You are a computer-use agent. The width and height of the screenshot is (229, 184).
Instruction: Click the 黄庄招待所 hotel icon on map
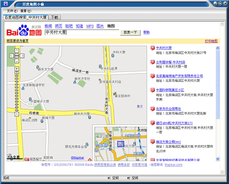click(115, 94)
